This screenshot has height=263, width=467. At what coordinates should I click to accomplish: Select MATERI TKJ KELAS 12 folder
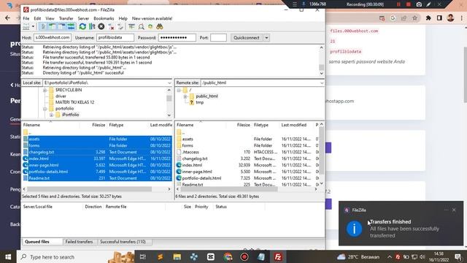[x=74, y=102]
